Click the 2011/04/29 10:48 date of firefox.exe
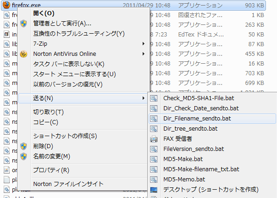This screenshot has height=198, width=277. click(147, 6)
